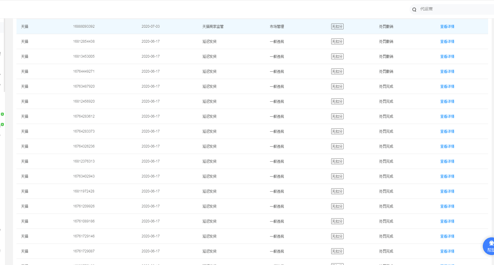View details of record 16764326236

(447, 146)
